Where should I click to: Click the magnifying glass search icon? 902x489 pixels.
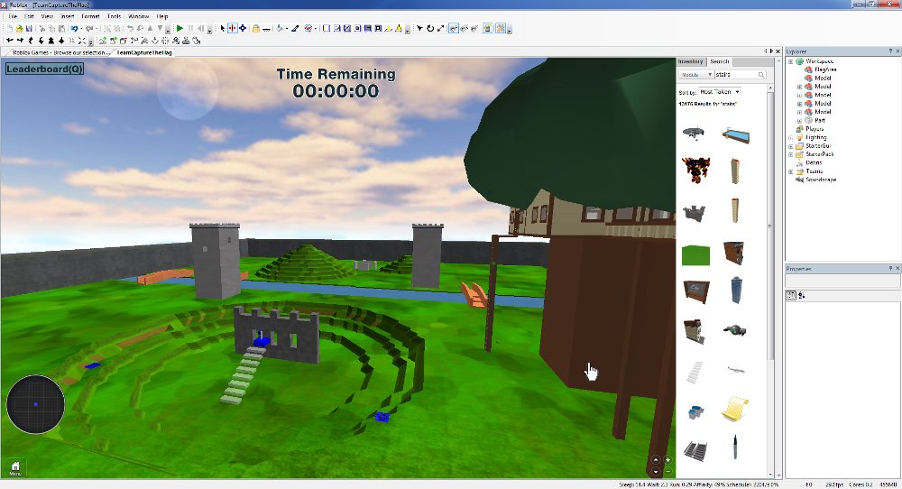click(761, 75)
